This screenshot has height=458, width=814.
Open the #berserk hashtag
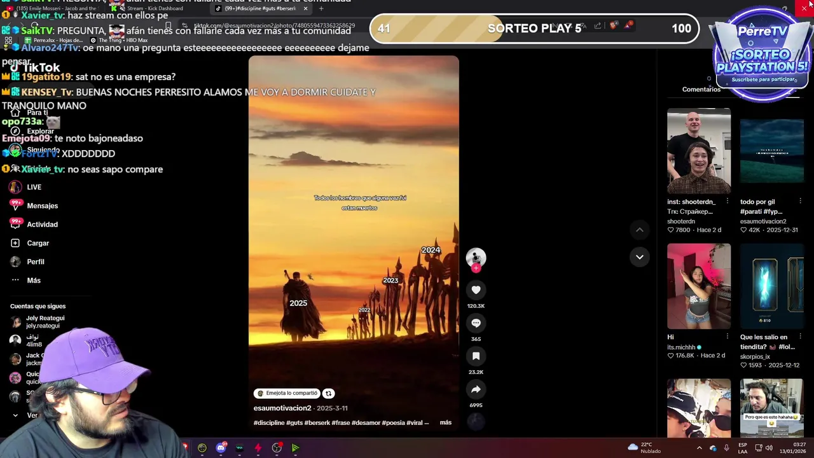point(316,422)
